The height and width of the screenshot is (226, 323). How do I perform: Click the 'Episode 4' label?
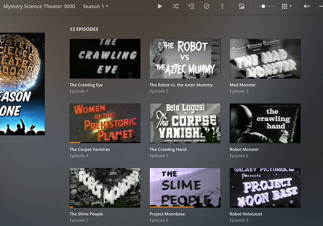[79, 156]
